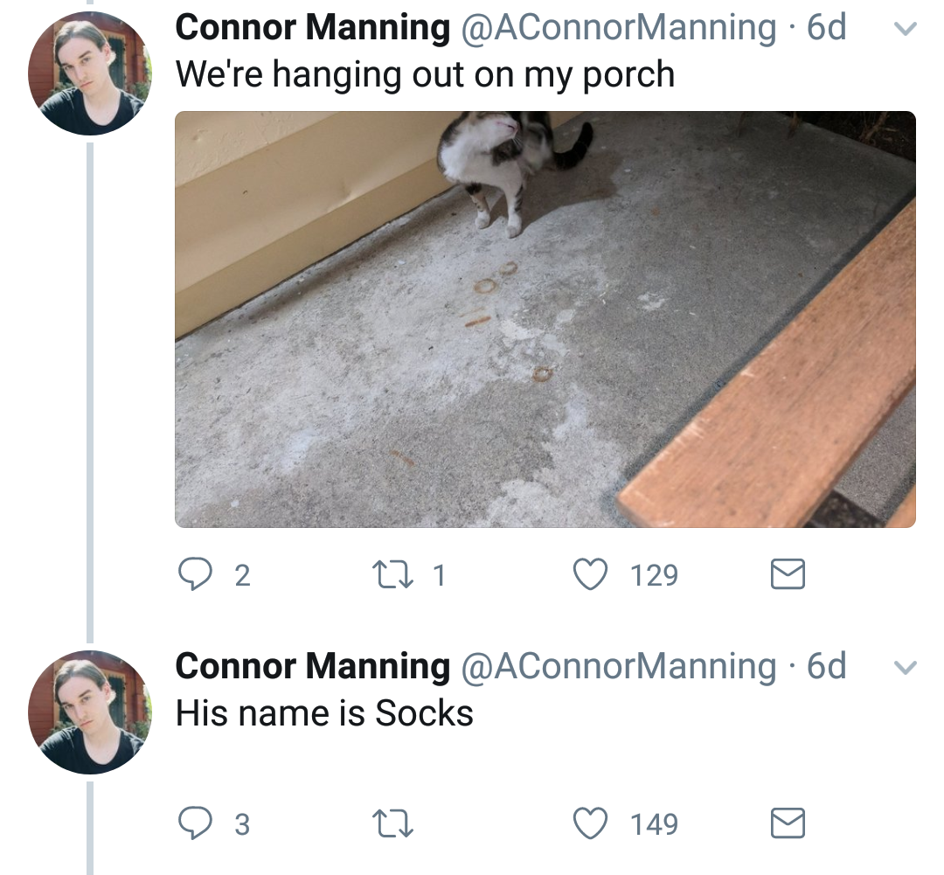The height and width of the screenshot is (875, 944).
Task: Open Connor Manning name on first tweet
Action: pos(312,28)
